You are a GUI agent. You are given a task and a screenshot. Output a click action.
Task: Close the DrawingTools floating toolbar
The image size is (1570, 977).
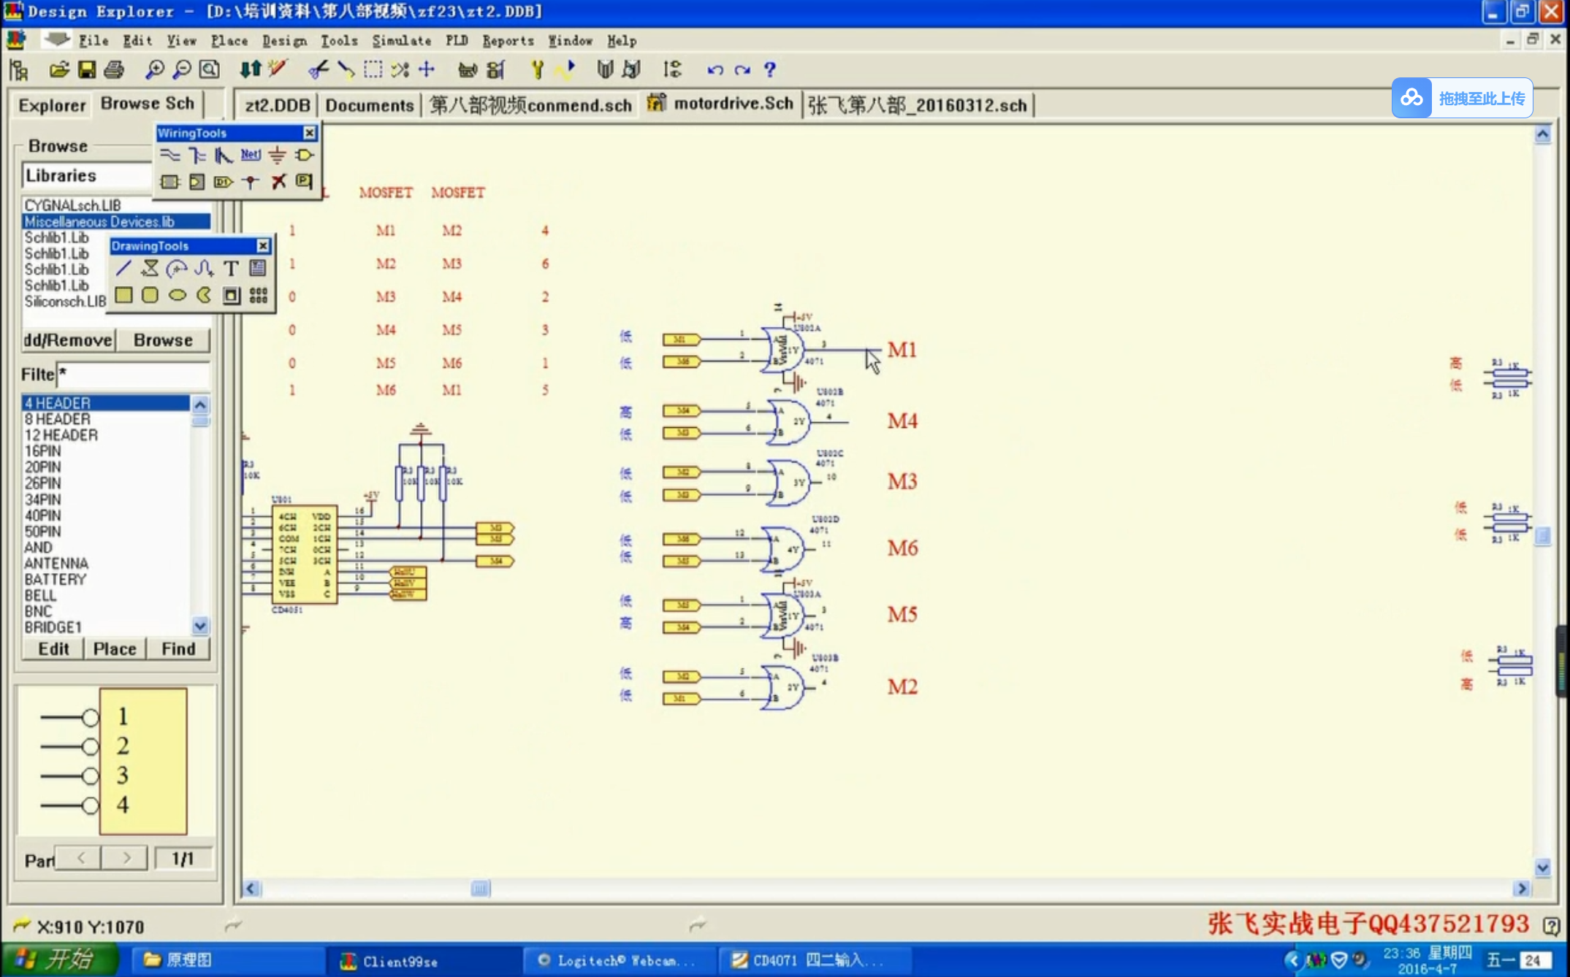click(x=263, y=246)
